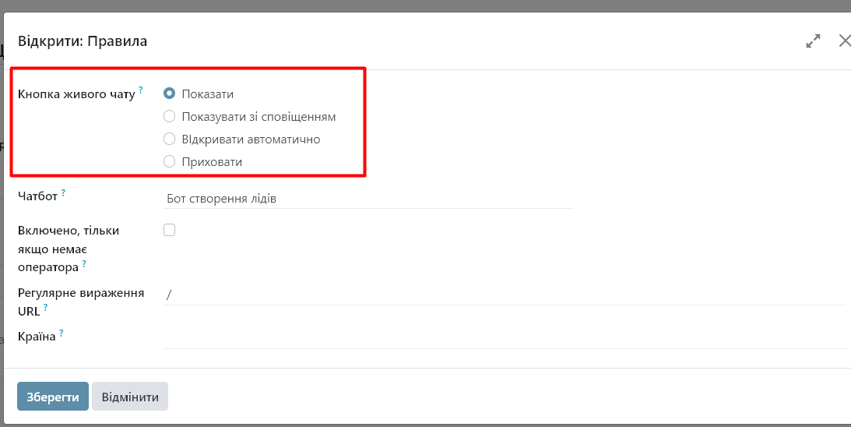851x427 pixels.
Task: Select the Показати radio option
Action: click(x=169, y=94)
